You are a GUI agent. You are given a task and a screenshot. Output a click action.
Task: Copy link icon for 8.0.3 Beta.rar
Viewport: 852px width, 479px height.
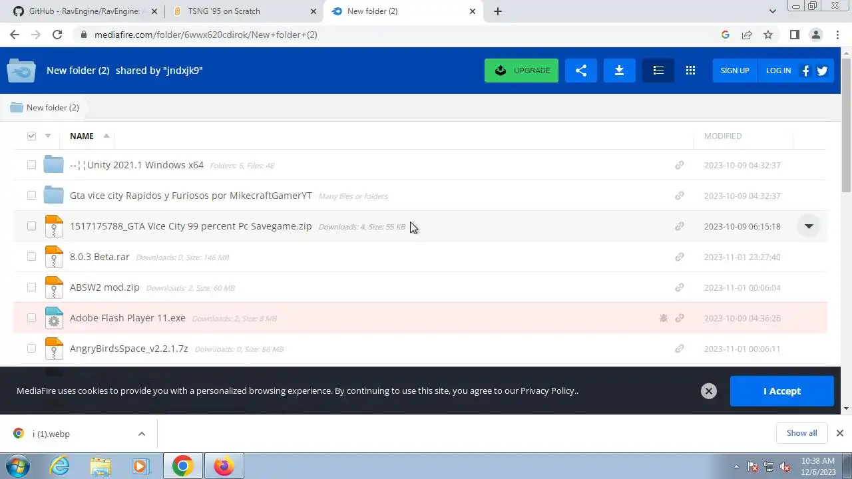[680, 257]
